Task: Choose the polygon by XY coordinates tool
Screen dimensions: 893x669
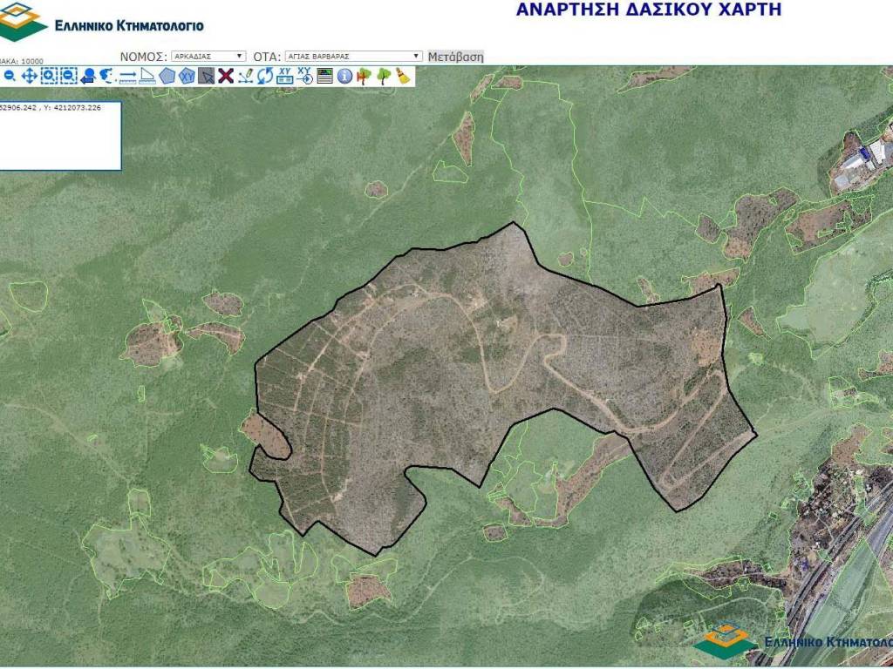Action: click(187, 76)
